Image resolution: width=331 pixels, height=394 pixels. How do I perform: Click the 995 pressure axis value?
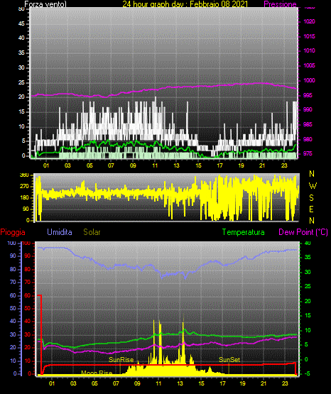tap(308, 95)
